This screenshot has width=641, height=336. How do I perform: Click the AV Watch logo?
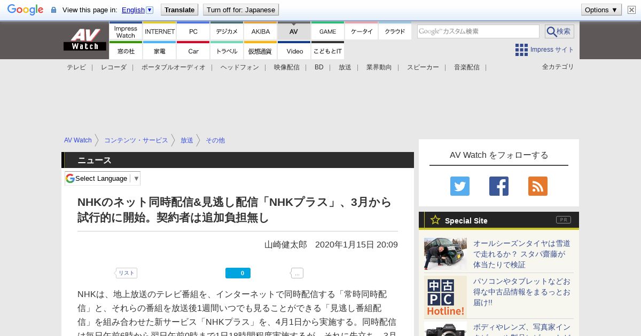84,40
